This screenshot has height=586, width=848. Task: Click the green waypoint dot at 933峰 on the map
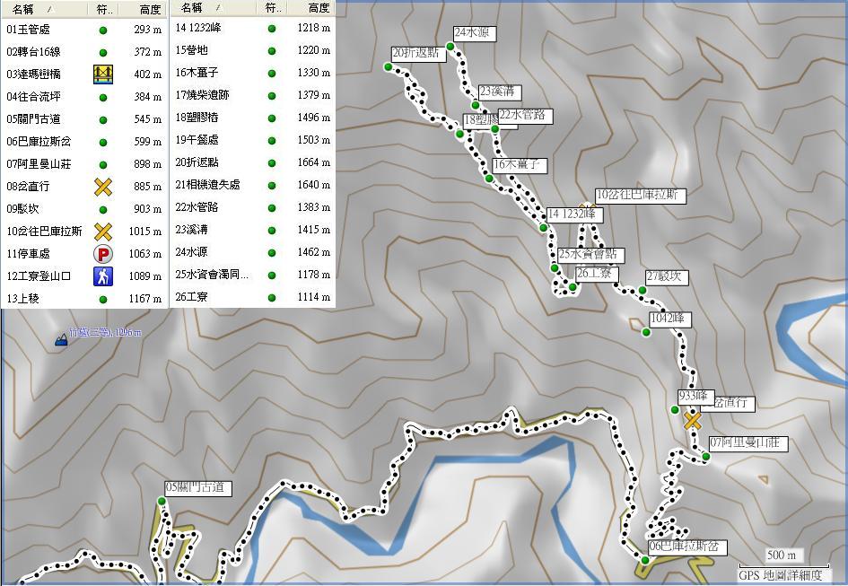click(675, 410)
